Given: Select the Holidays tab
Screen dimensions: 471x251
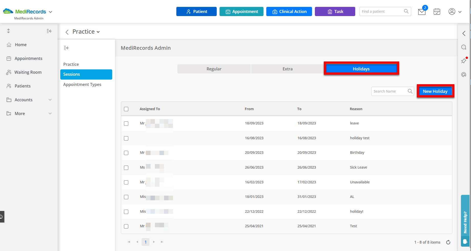Looking at the screenshot, I should point(361,69).
